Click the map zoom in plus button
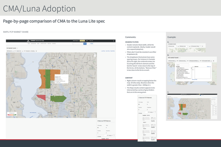Screen dimensions: 221x147 pyautogui.click(x=95, y=54)
